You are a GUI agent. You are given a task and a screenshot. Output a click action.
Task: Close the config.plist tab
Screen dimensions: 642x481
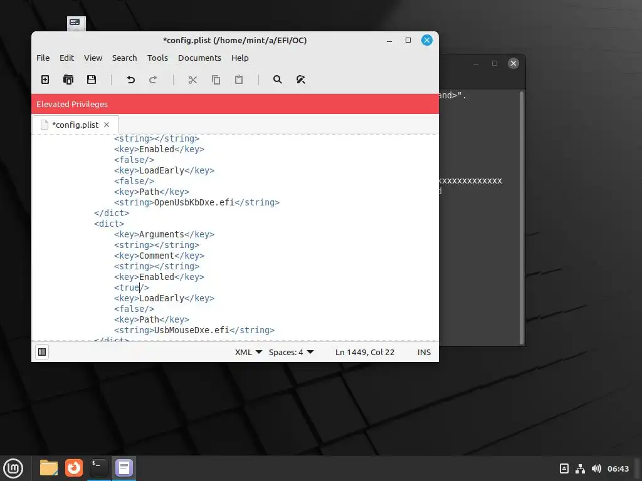(x=107, y=125)
